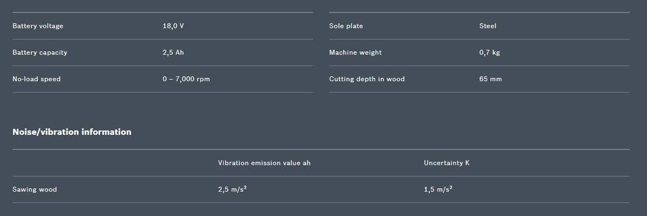Image resolution: width=647 pixels, height=216 pixels.
Task: Select the Machine weight label
Action: click(x=355, y=53)
